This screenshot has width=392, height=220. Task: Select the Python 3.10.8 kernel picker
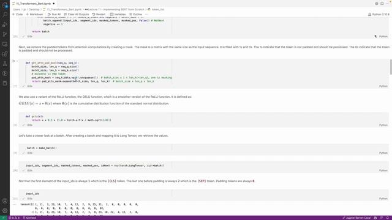point(379,15)
